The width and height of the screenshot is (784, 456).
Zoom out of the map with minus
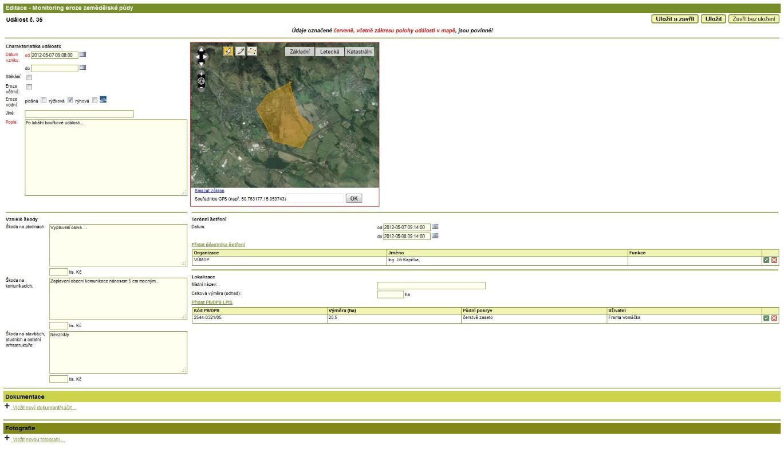pyautogui.click(x=201, y=88)
